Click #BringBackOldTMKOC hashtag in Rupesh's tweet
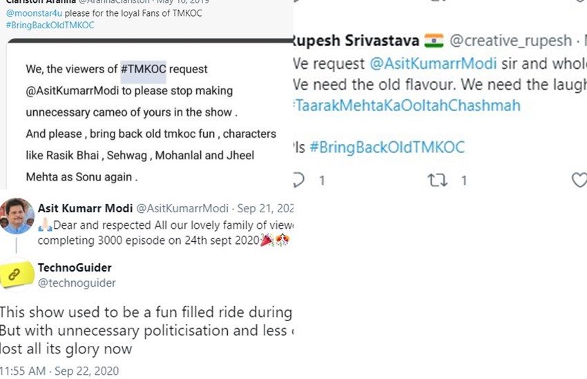 tap(387, 147)
